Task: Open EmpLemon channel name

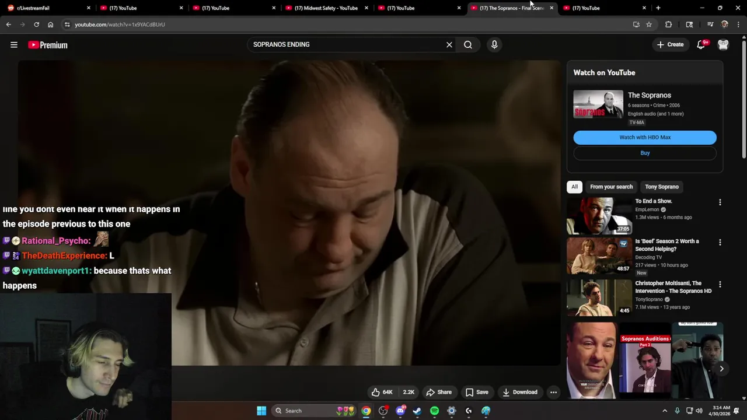Action: 647,209
